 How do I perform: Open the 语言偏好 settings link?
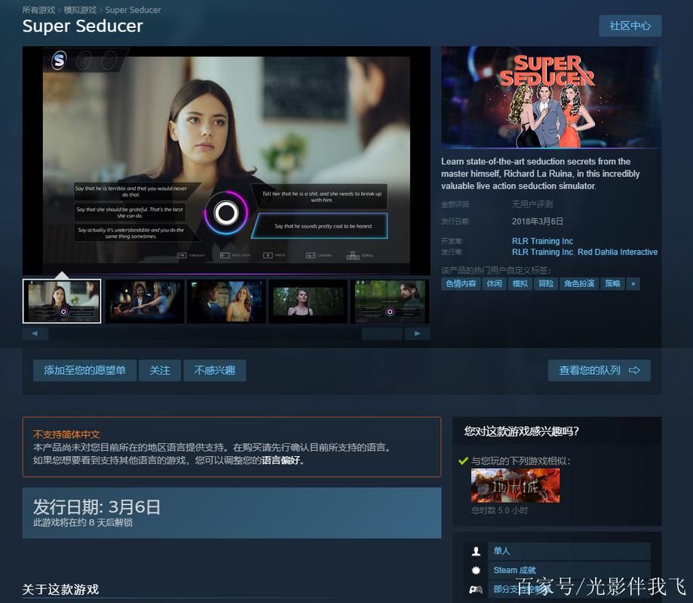coord(283,460)
